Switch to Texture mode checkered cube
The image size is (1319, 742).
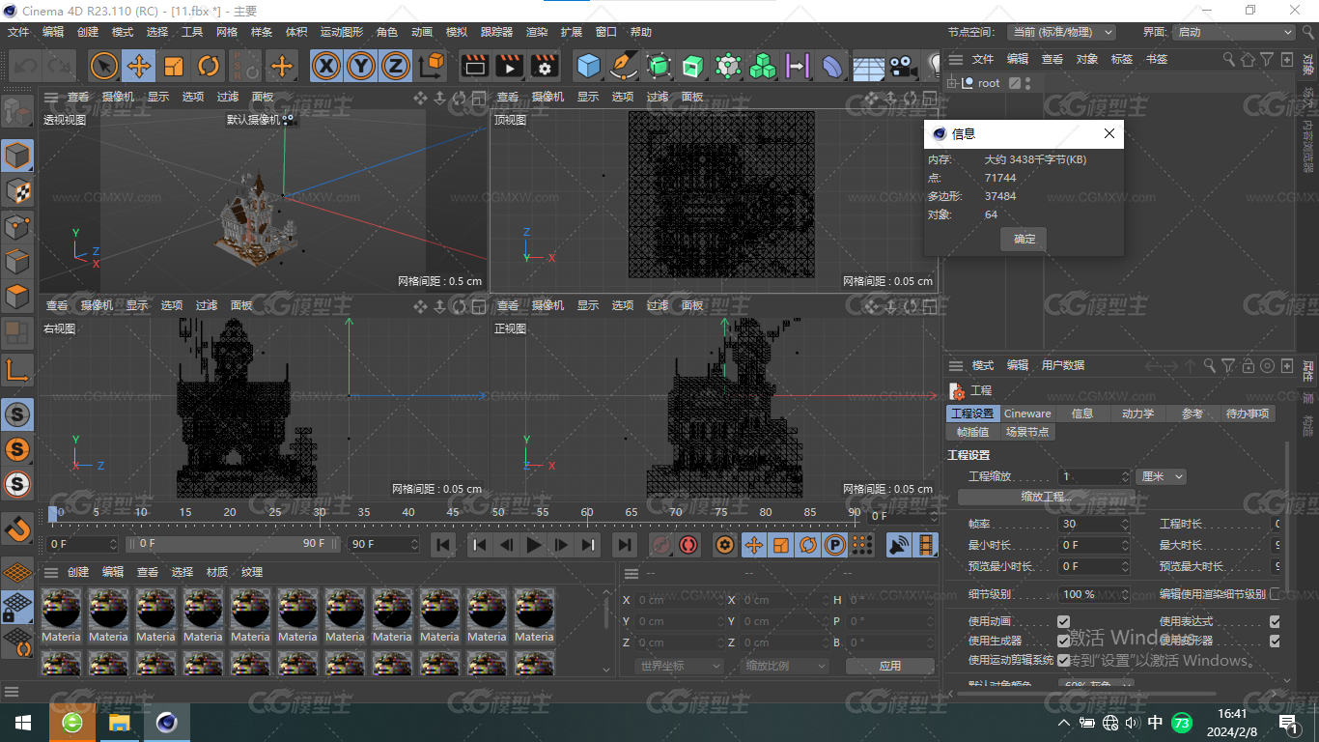coord(17,190)
